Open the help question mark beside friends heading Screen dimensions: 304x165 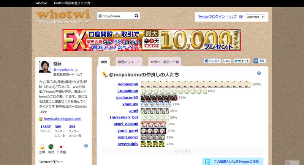click(x=259, y=73)
